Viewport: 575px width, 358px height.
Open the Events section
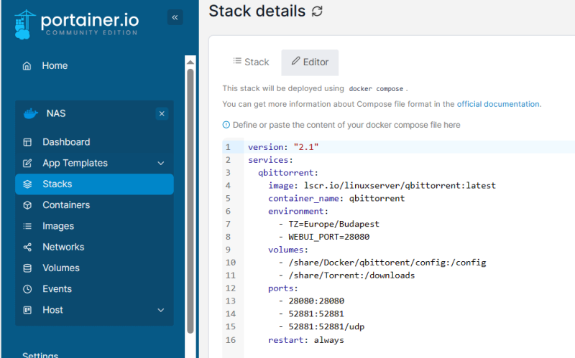[x=57, y=289]
